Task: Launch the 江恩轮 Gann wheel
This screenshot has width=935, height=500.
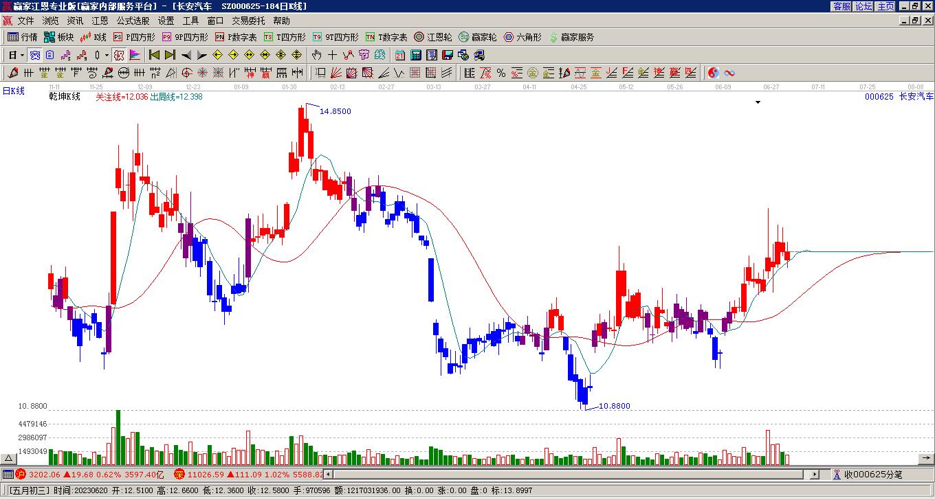Action: [x=433, y=37]
